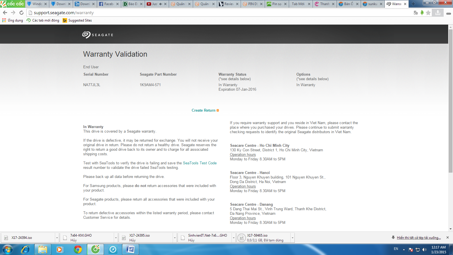Close the downloads bar

point(448,237)
